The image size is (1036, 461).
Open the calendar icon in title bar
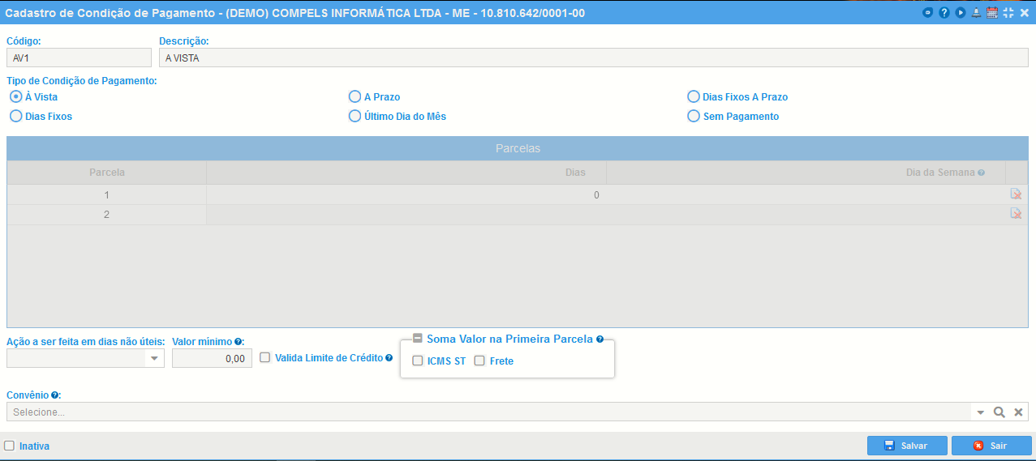pyautogui.click(x=991, y=13)
